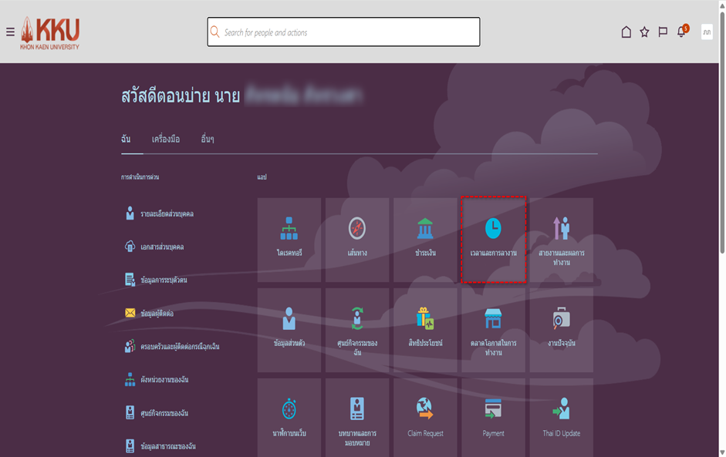Viewport: 726px width, 457px height.
Task: Open the user avatar settings menu
Action: point(707,32)
